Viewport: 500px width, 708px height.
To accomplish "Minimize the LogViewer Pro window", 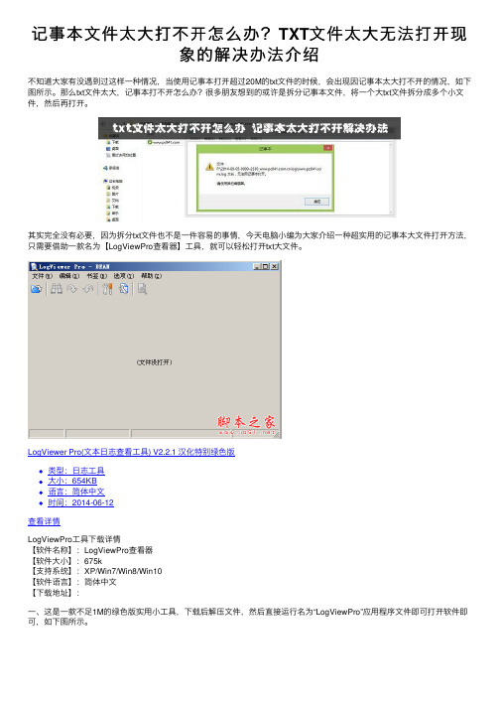I will point(257,266).
